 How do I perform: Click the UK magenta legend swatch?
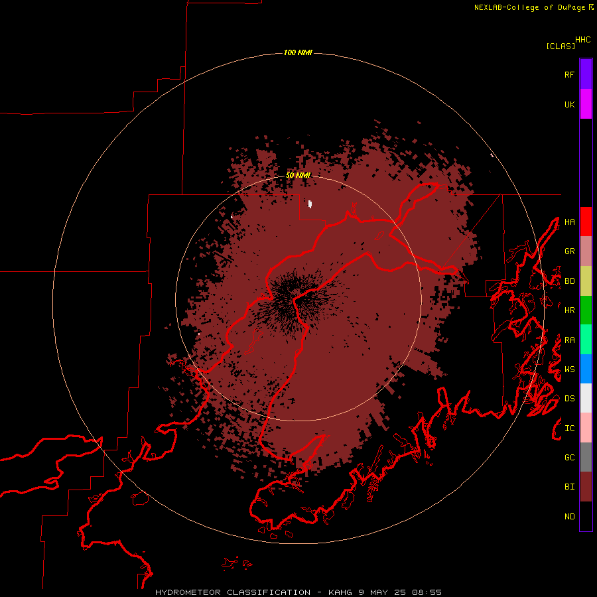point(586,104)
